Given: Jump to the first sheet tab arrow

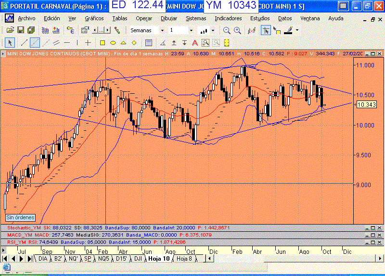Looking at the screenshot, I should [5, 258].
